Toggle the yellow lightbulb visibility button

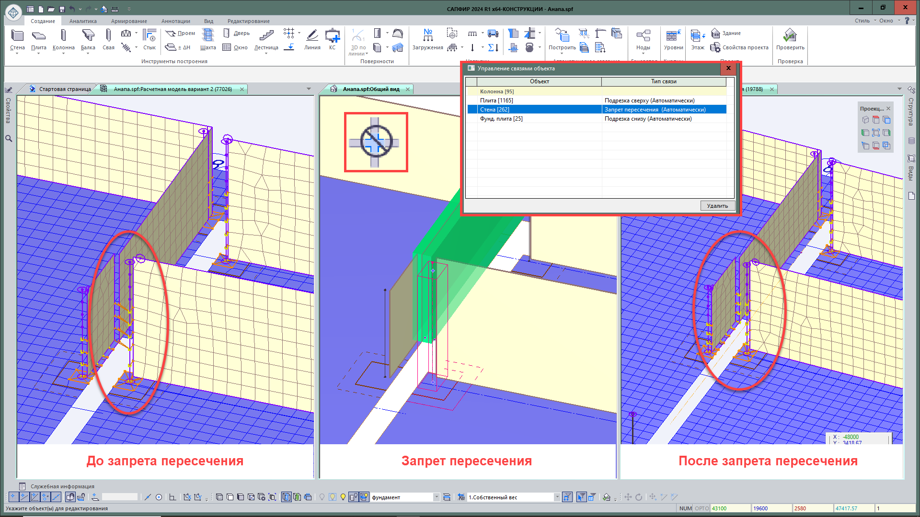[x=343, y=497]
